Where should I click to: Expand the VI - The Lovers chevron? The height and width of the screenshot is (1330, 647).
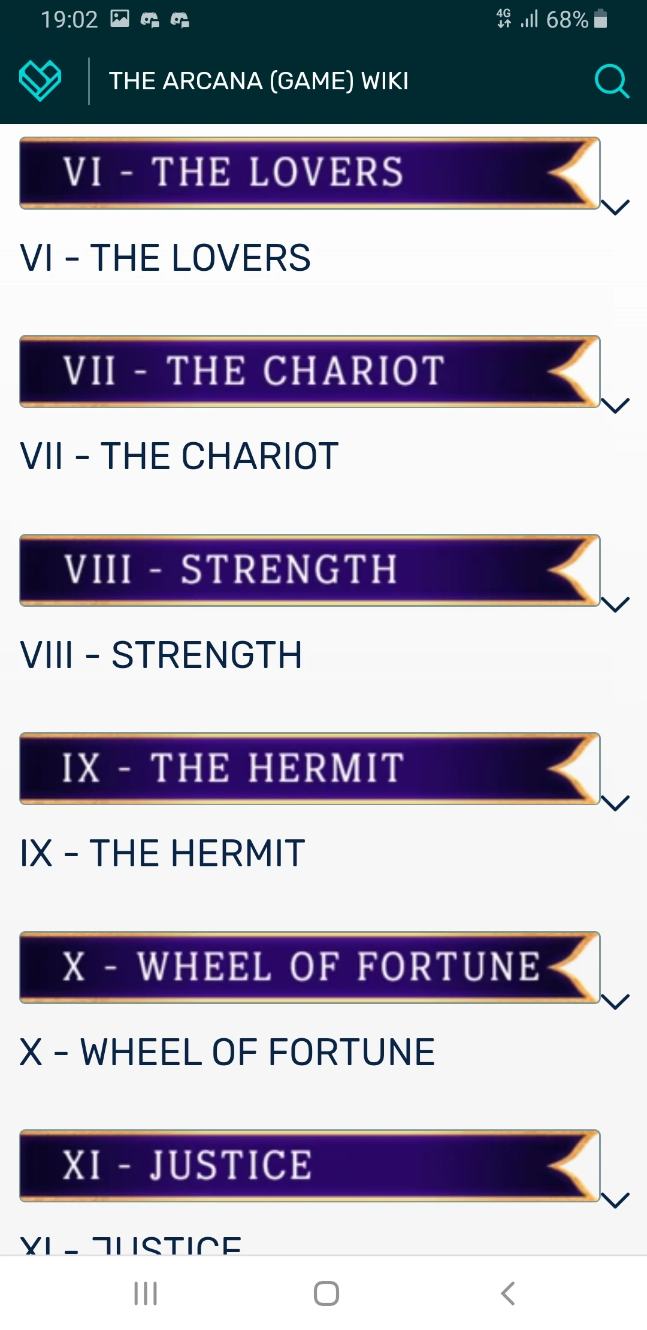coord(615,207)
